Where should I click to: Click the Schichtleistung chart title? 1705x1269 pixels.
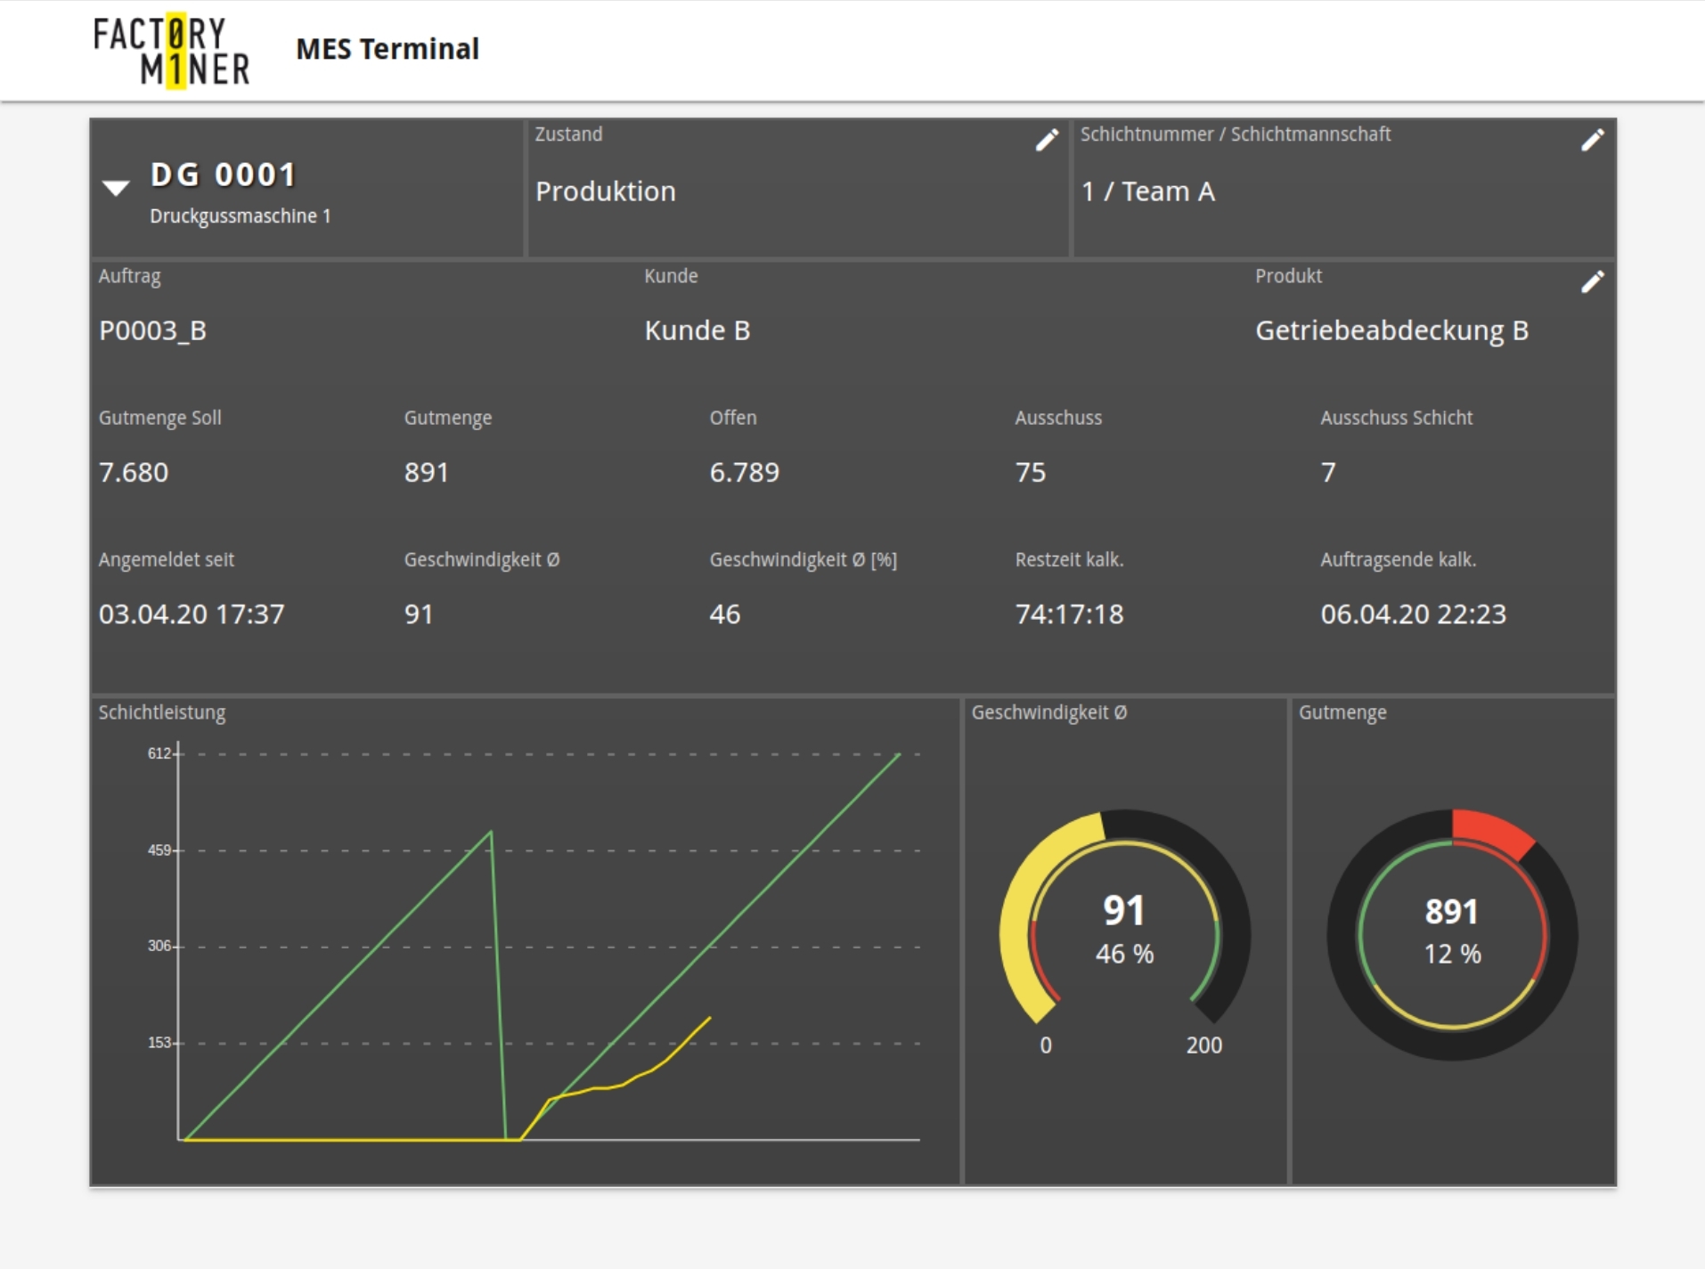162,712
